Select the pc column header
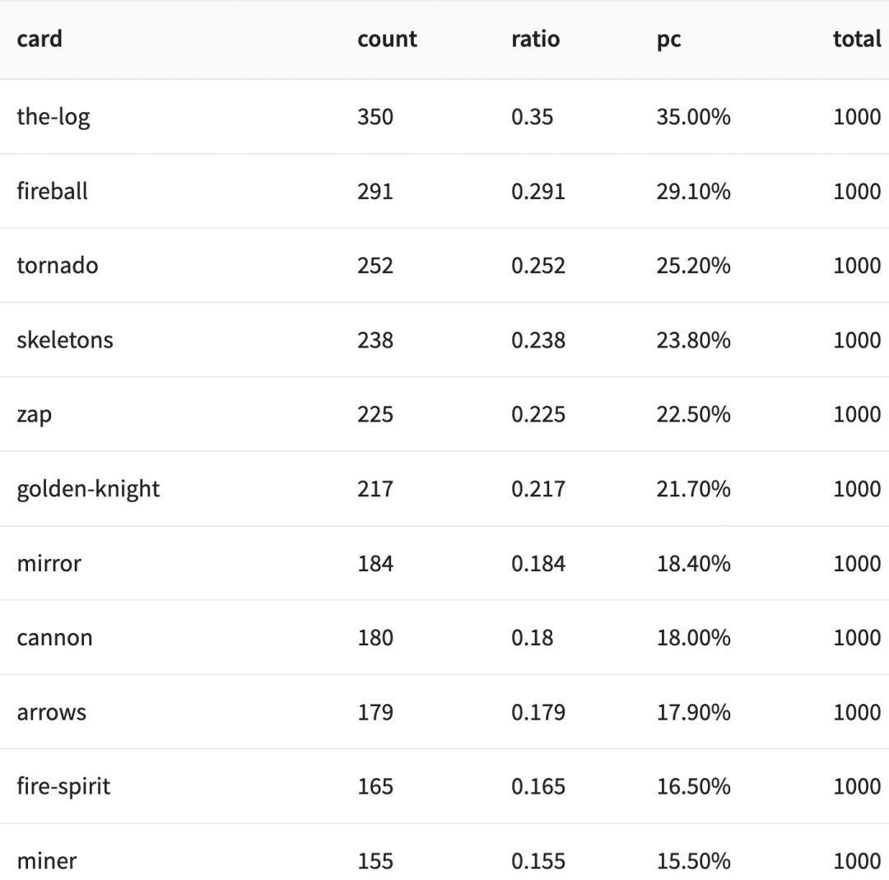The width and height of the screenshot is (889, 880). coord(668,39)
